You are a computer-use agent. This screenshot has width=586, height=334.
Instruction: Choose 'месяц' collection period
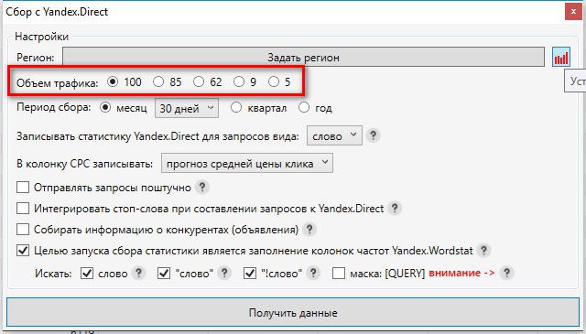[x=106, y=108]
